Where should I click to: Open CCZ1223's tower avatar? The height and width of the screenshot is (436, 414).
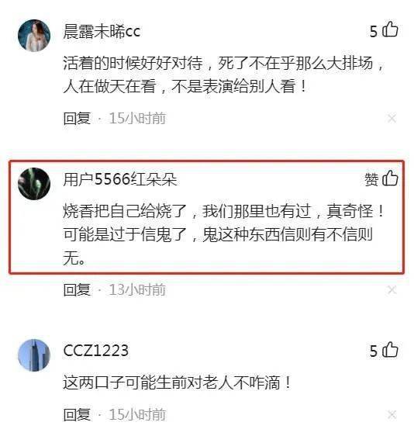pyautogui.click(x=34, y=355)
